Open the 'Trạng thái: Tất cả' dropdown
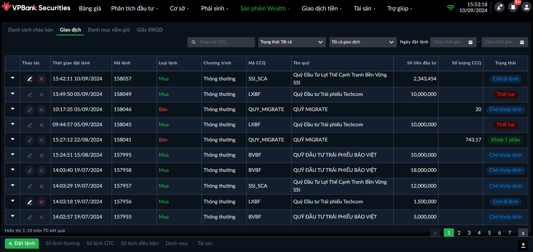The width and height of the screenshot is (533, 252). pyautogui.click(x=292, y=42)
